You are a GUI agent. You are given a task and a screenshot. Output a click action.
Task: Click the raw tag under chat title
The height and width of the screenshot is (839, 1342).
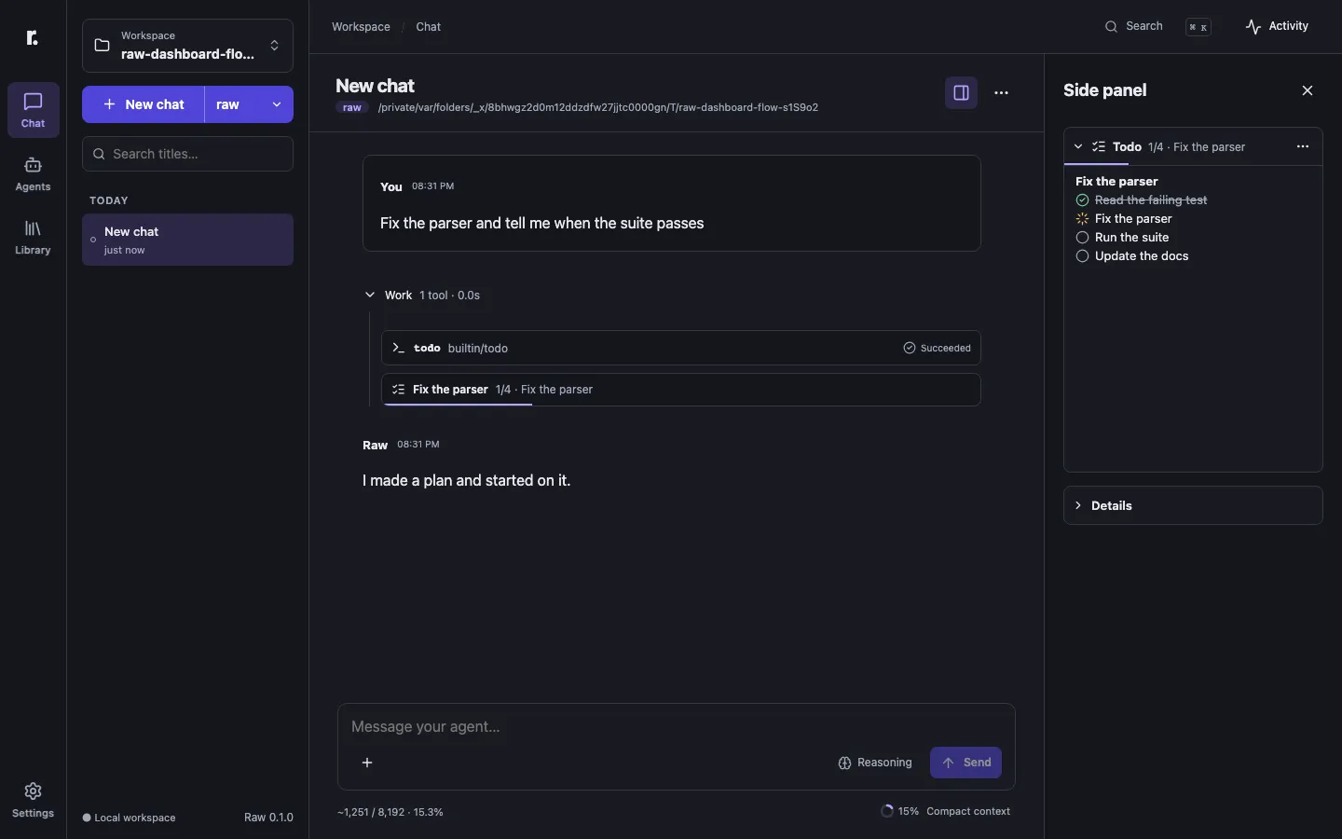[351, 107]
